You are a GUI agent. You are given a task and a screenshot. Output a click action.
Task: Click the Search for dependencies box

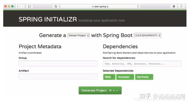142,64
